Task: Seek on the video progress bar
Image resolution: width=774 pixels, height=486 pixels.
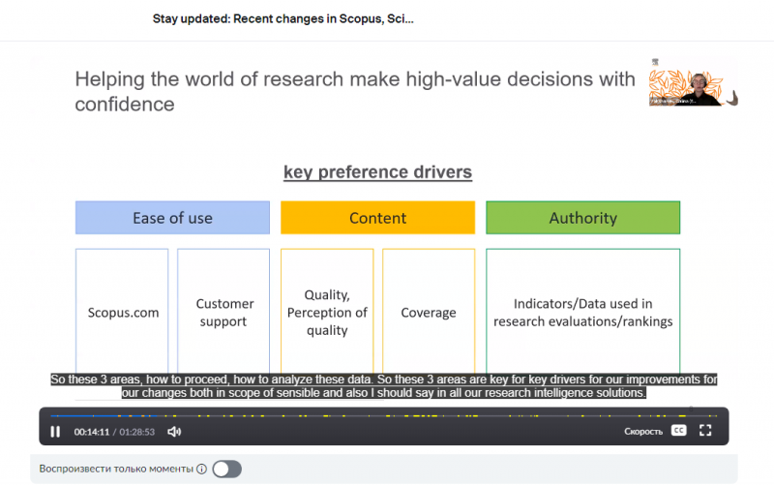Action: click(x=387, y=412)
